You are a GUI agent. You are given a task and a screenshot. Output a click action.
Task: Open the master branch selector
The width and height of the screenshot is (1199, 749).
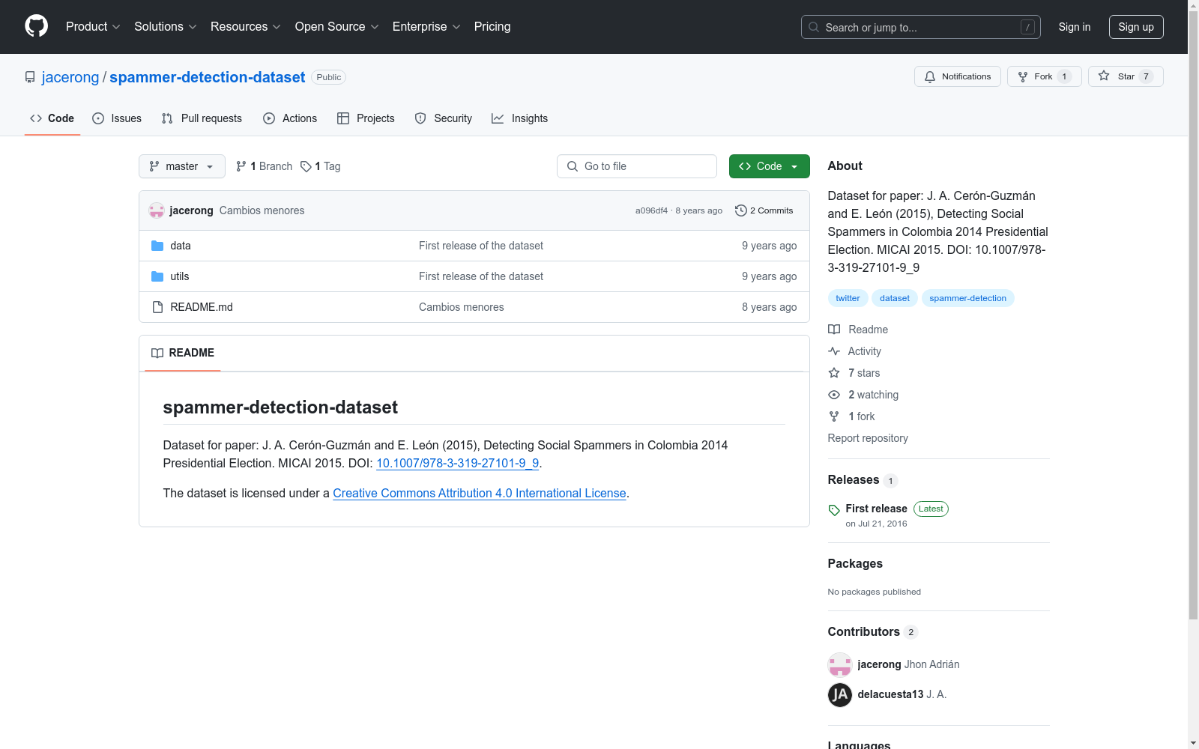(x=182, y=166)
